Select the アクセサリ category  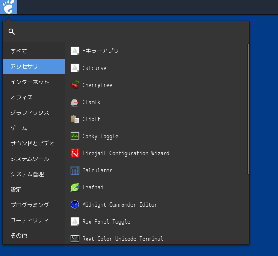[33, 67]
